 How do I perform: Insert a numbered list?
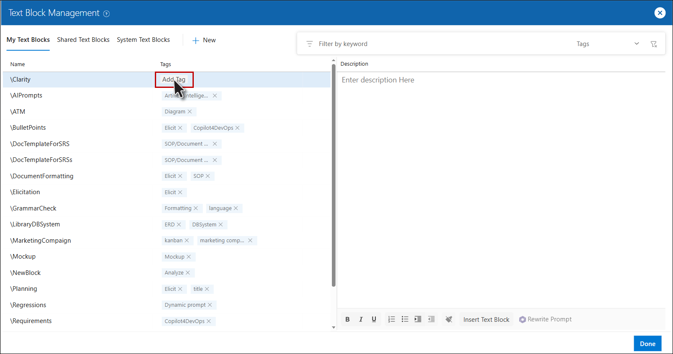pos(392,319)
